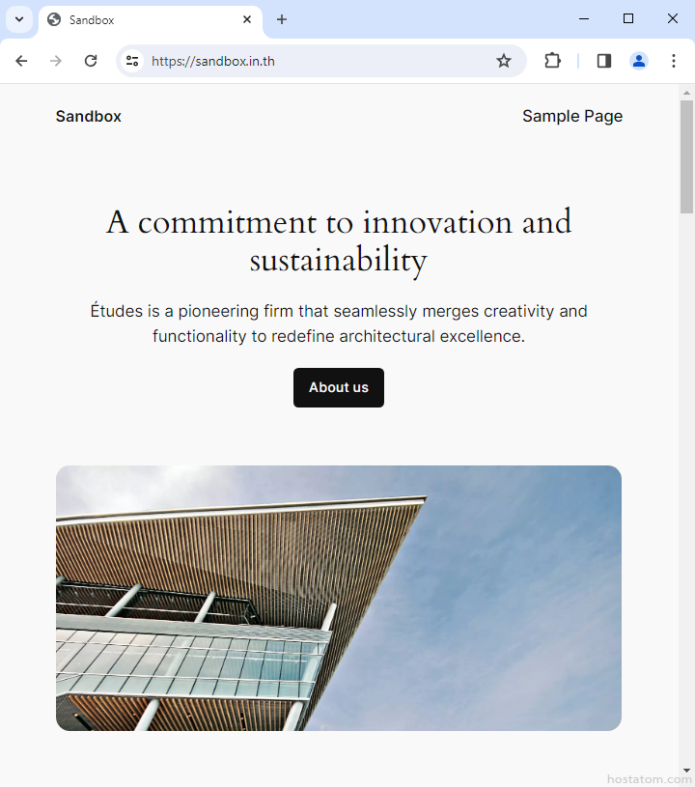Open the Chrome three-dot menu
Image resolution: width=695 pixels, height=787 pixels.
pyautogui.click(x=674, y=61)
